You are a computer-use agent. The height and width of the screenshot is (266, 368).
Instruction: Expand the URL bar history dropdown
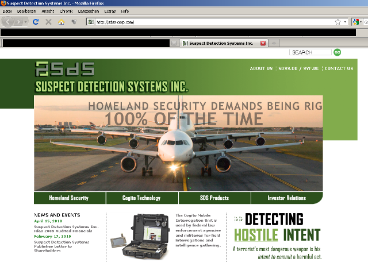[345, 22]
